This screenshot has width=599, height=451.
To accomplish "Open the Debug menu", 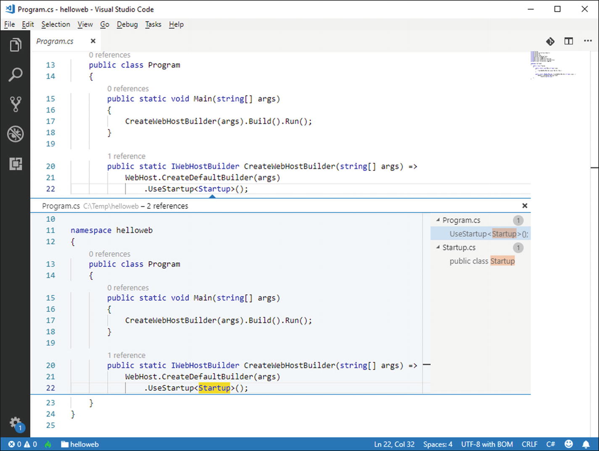I will tap(127, 24).
